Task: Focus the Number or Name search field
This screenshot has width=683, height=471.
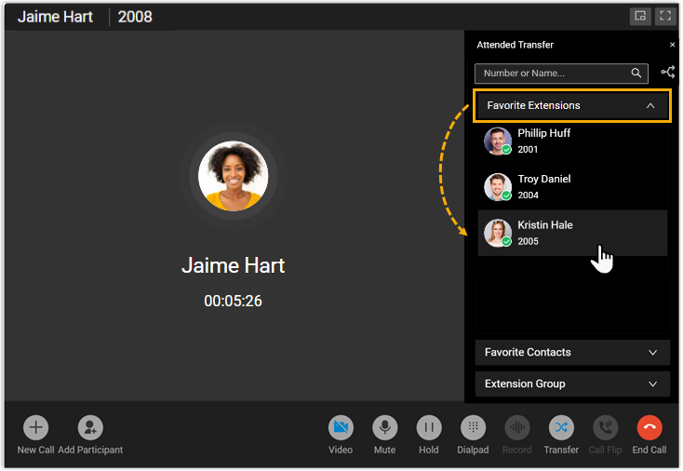Action: [x=561, y=74]
